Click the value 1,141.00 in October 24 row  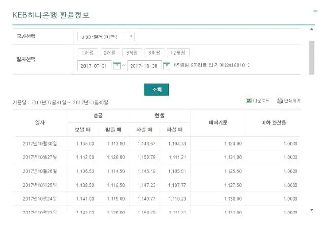tap(85, 199)
